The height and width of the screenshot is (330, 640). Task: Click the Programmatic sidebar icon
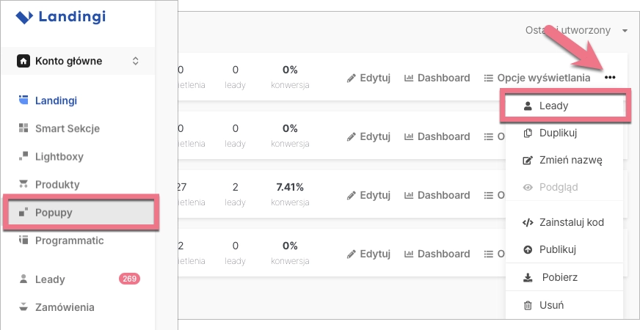point(23,241)
